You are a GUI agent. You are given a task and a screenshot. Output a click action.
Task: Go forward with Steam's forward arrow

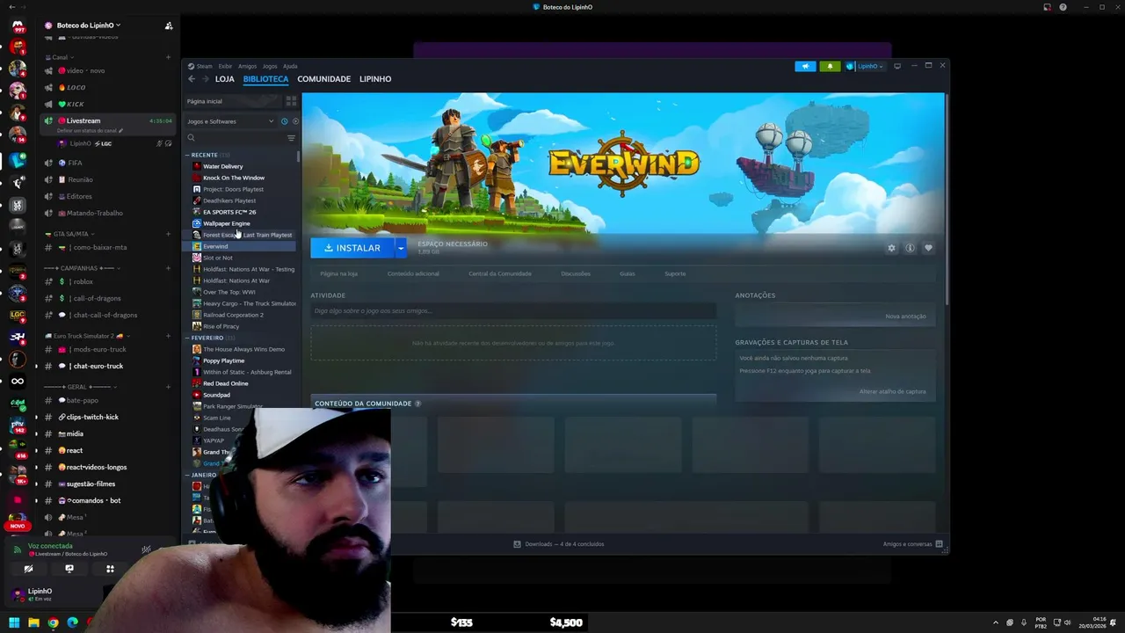[x=206, y=79]
